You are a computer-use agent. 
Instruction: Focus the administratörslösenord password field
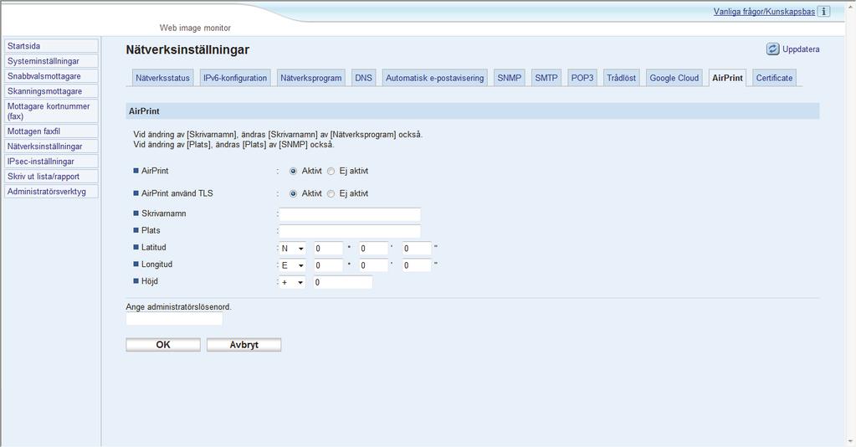(174, 319)
